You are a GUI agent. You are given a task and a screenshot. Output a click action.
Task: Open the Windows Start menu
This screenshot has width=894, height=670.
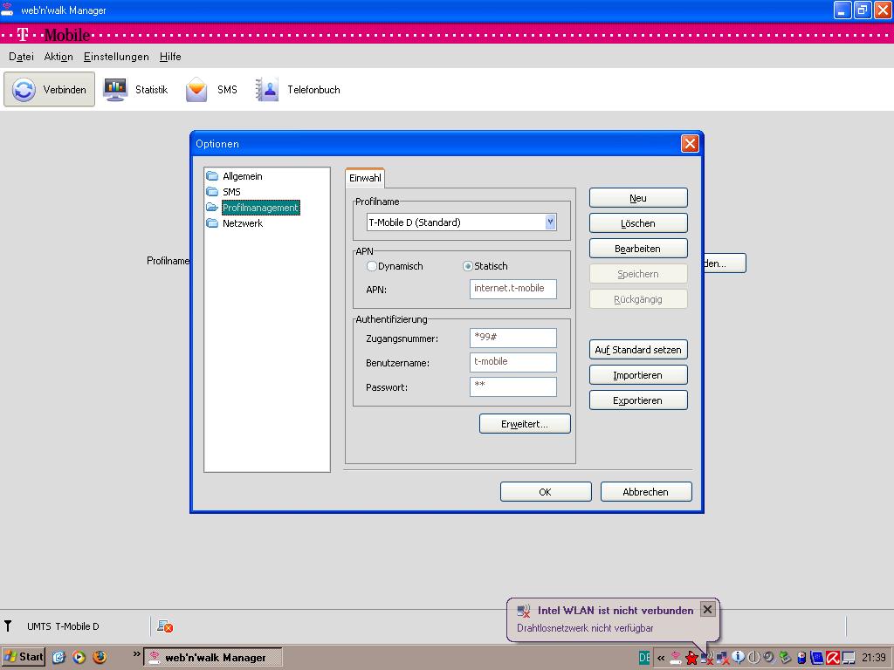24,657
